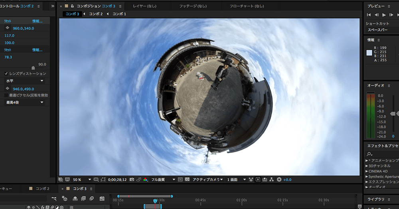Jump to first frame in Preview panel
The height and width of the screenshot is (209, 399).
click(369, 15)
